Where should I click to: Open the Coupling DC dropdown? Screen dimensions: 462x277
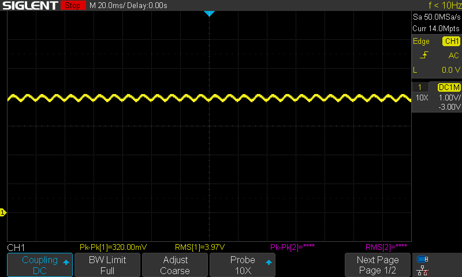click(39, 265)
